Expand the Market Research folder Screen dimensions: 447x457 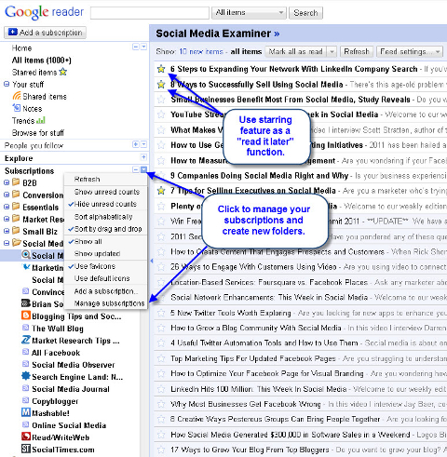click(x=7, y=219)
